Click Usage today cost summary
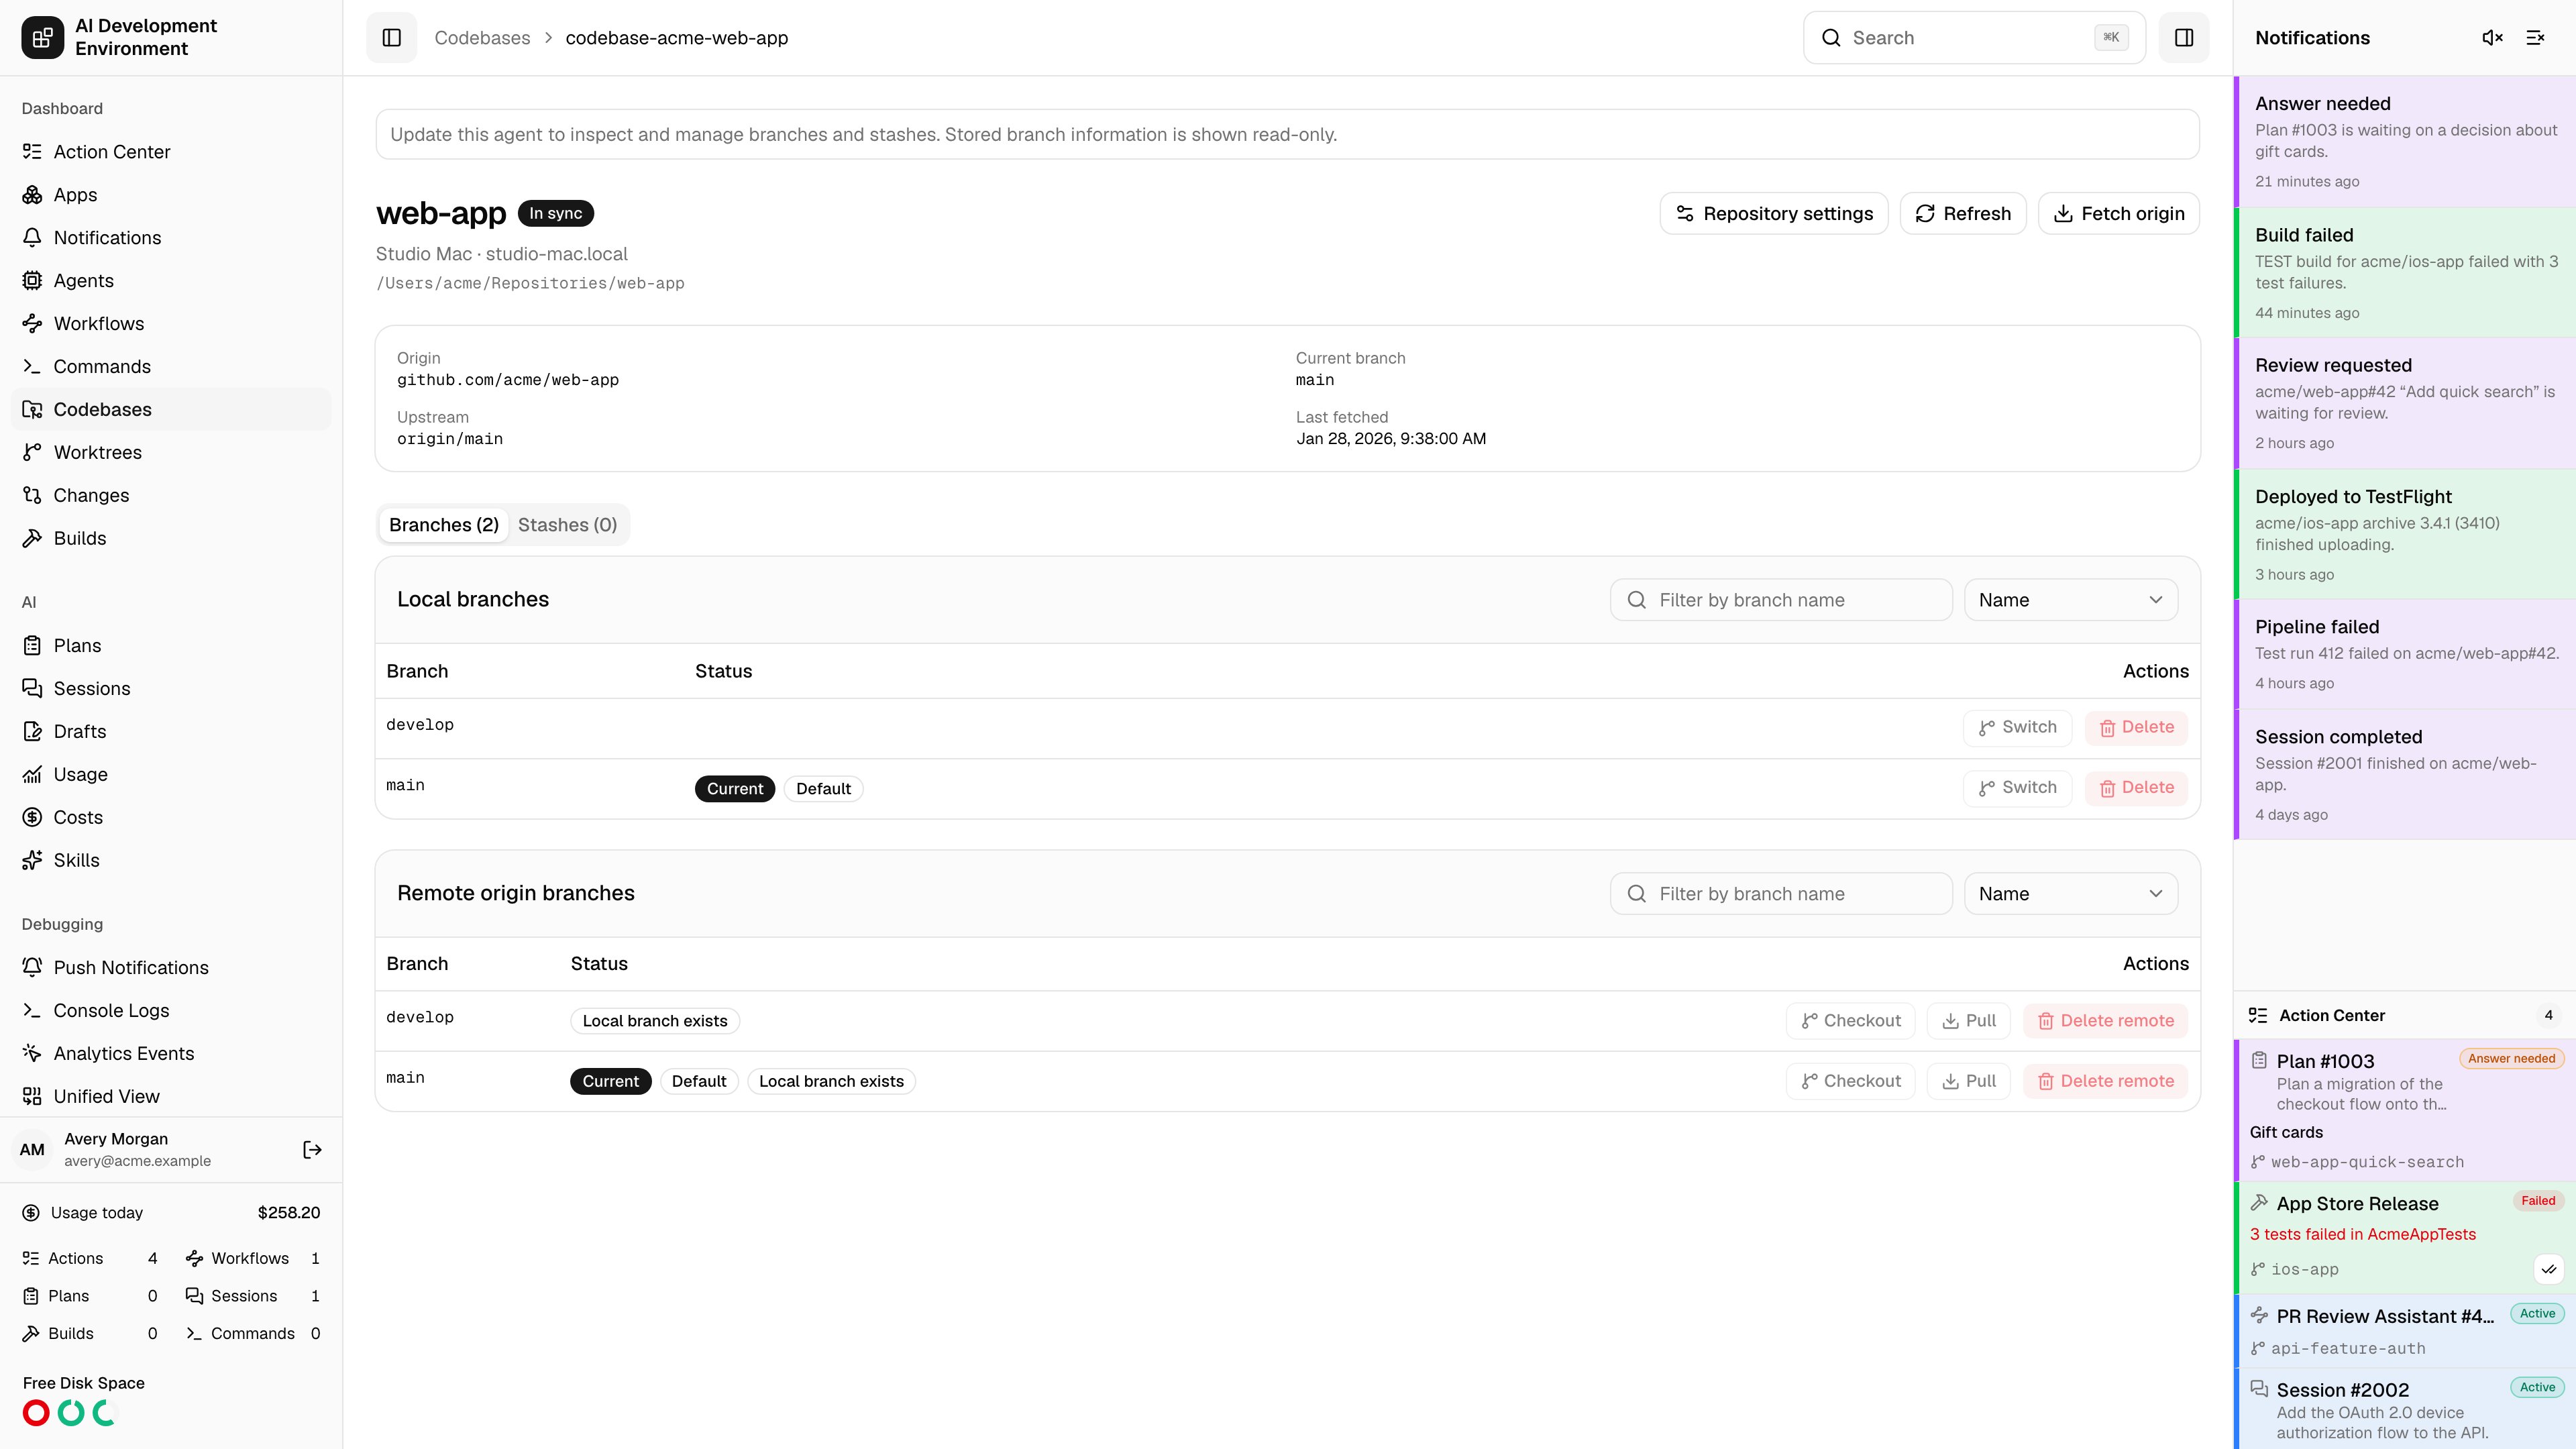The width and height of the screenshot is (2576, 1449). tap(171, 1213)
